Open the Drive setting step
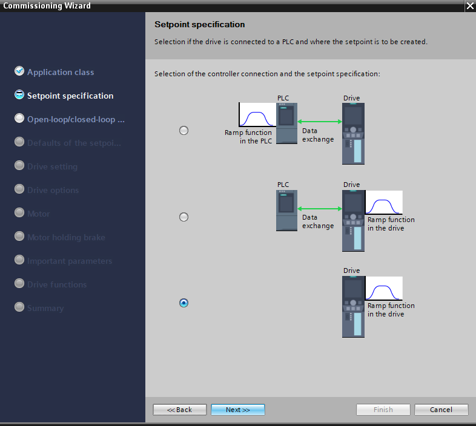Image resolution: width=476 pixels, height=426 pixels. (x=52, y=166)
